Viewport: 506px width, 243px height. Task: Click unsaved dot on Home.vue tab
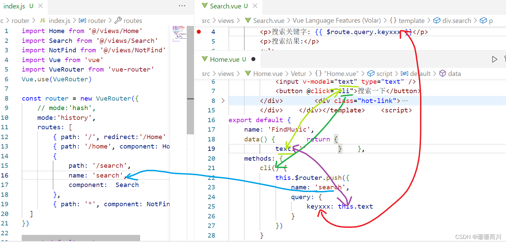click(x=253, y=59)
